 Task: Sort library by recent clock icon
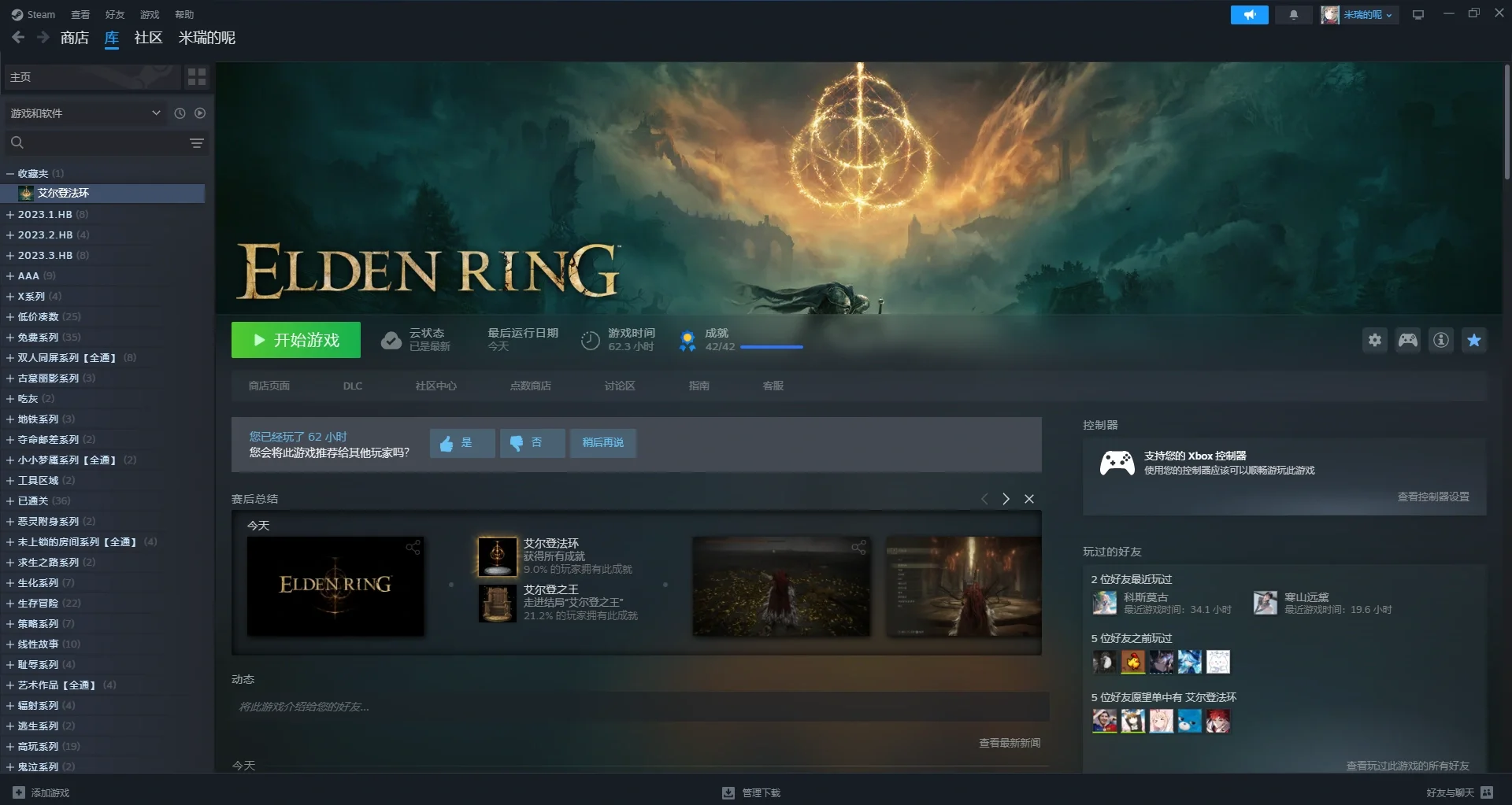click(x=180, y=113)
